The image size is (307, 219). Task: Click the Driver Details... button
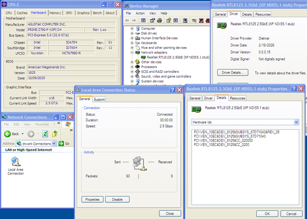(233, 72)
